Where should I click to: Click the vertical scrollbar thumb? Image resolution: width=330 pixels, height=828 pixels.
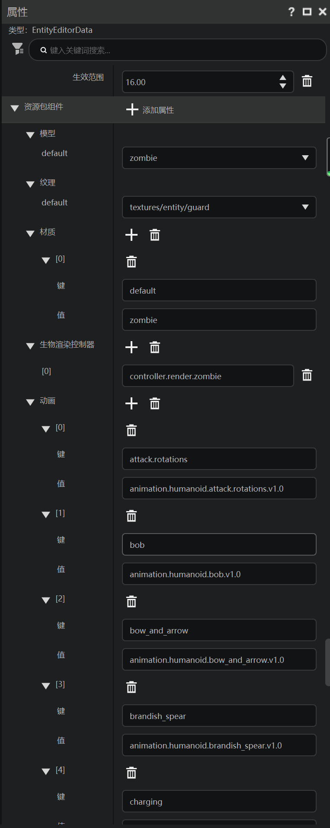coord(328,662)
